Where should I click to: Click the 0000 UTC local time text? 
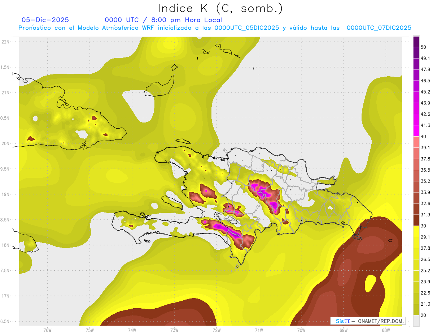click(163, 20)
